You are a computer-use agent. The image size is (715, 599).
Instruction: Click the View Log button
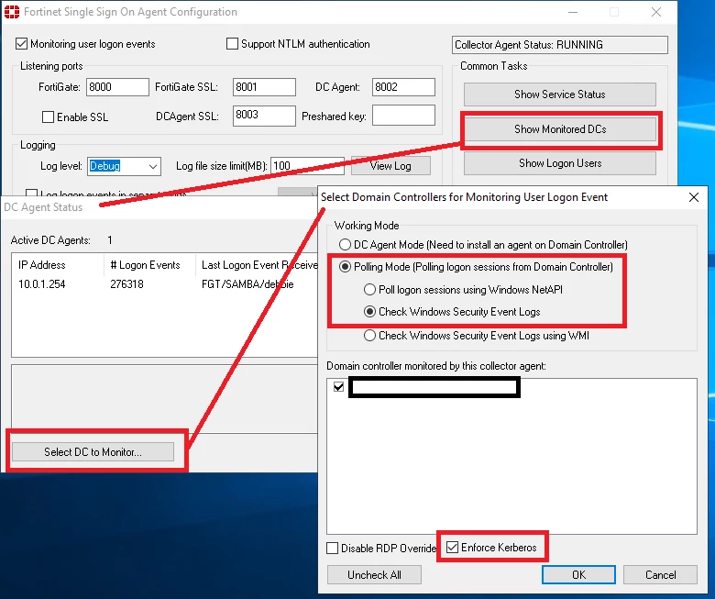coord(390,166)
